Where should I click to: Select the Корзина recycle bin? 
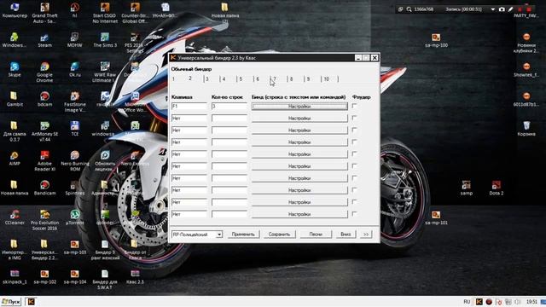click(526, 129)
